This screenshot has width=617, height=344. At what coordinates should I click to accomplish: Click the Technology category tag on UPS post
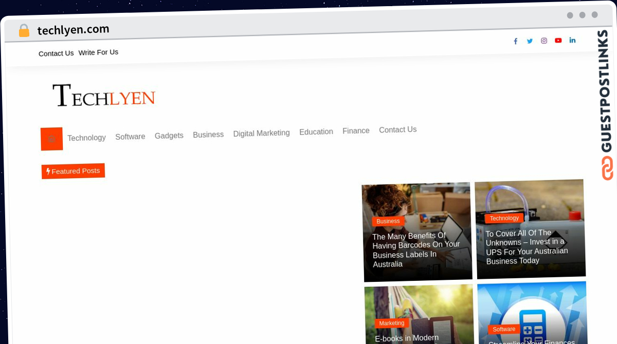[504, 218]
